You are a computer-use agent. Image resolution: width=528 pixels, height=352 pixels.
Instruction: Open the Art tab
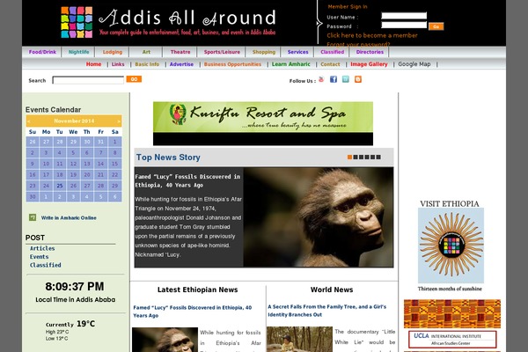(146, 52)
